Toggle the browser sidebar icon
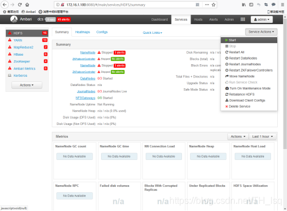 (x=251, y=5)
